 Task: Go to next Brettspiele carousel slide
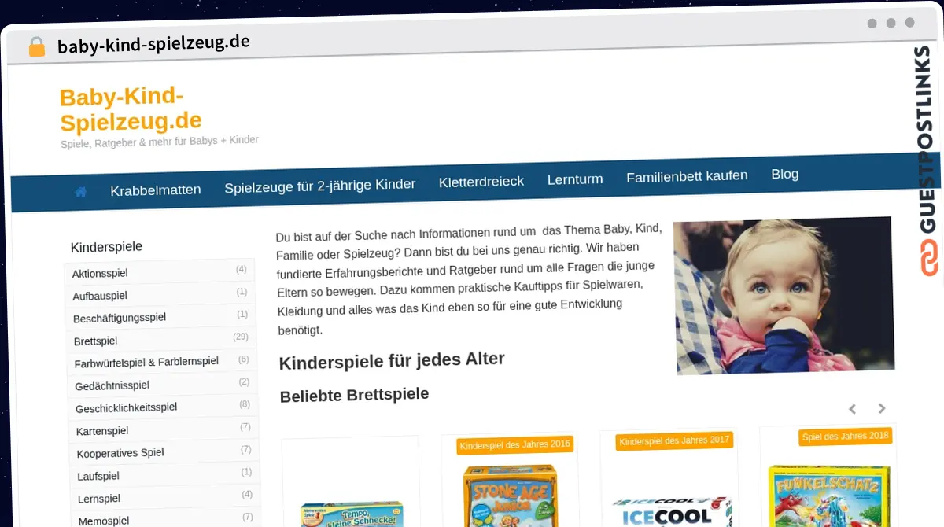click(882, 408)
